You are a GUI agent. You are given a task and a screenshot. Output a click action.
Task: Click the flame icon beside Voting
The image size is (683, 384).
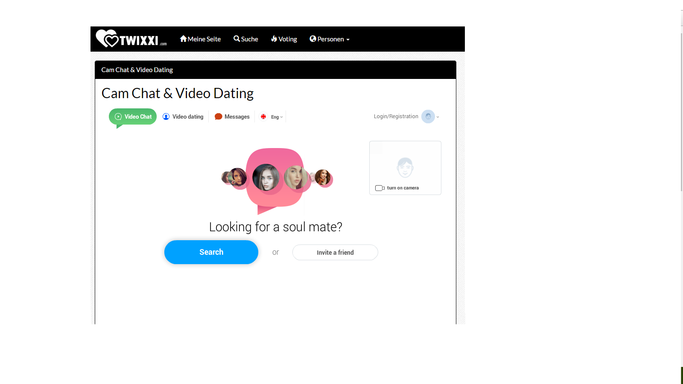[274, 39]
